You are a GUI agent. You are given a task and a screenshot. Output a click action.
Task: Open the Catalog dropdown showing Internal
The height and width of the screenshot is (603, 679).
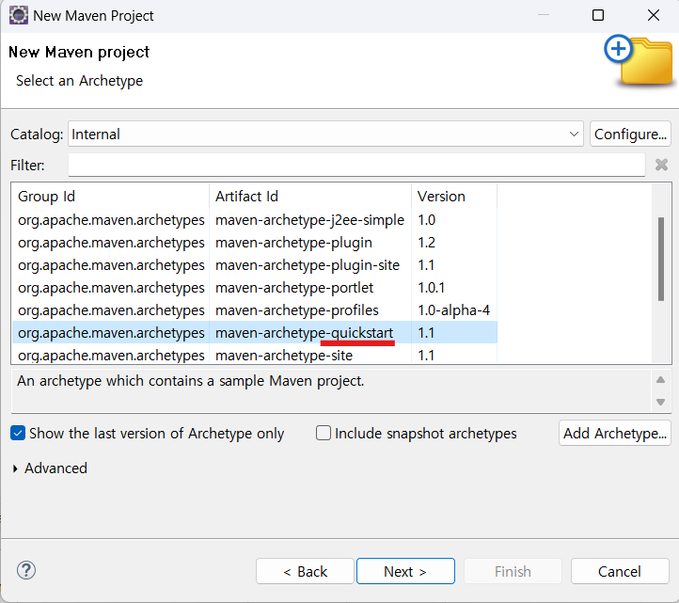click(325, 134)
